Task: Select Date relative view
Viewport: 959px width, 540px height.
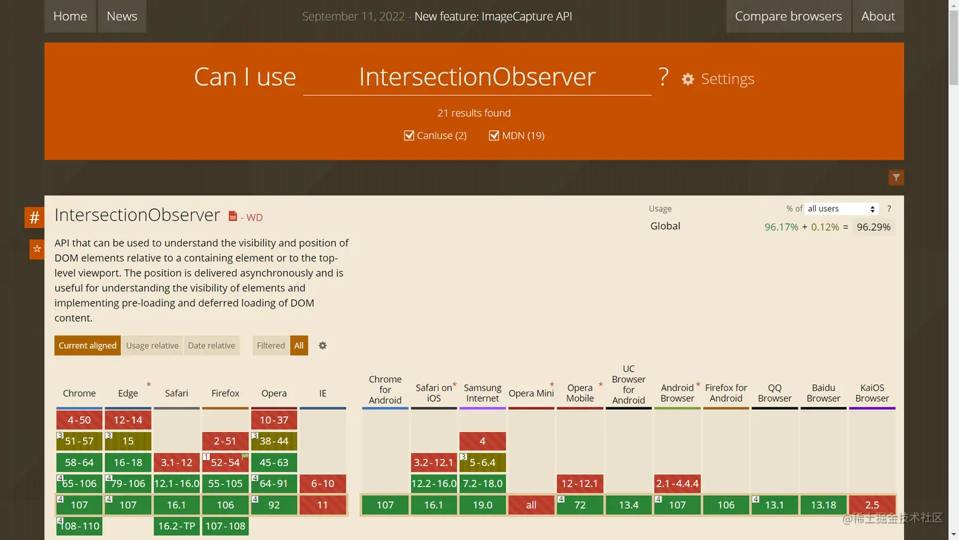Action: pyautogui.click(x=211, y=345)
